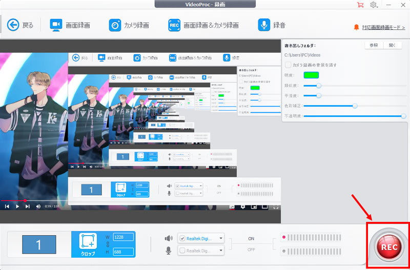Click the back arrow icon labeled 戻る
410x270 pixels.
tap(13, 25)
